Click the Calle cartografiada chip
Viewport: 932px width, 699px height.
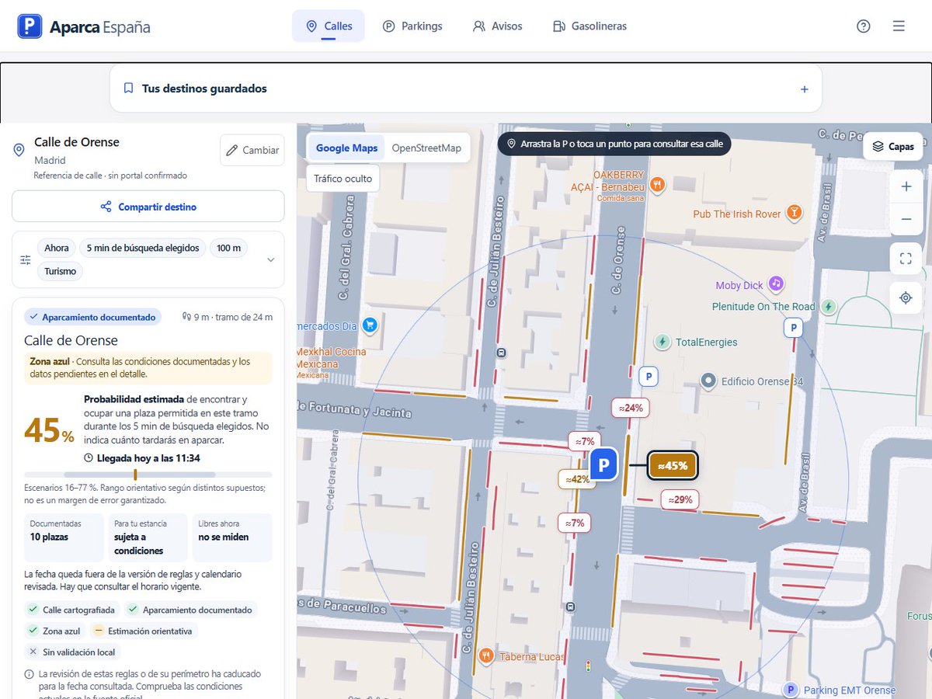(71, 610)
